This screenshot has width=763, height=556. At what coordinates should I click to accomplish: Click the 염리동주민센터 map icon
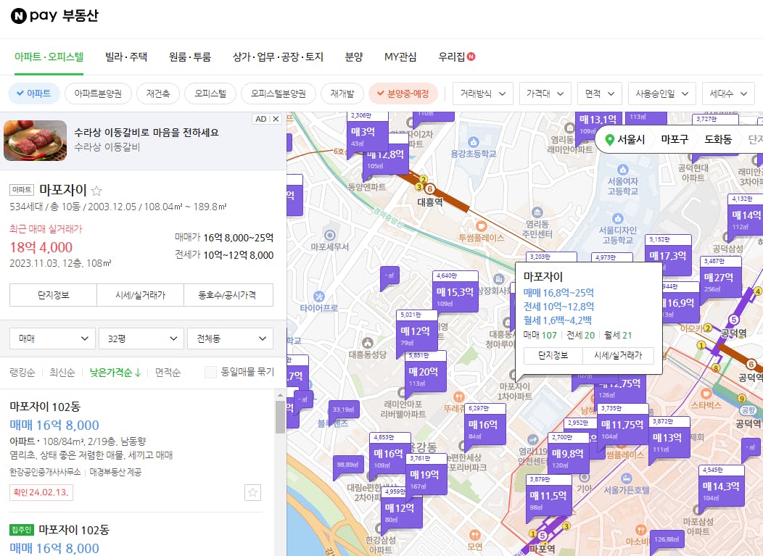tap(537, 212)
